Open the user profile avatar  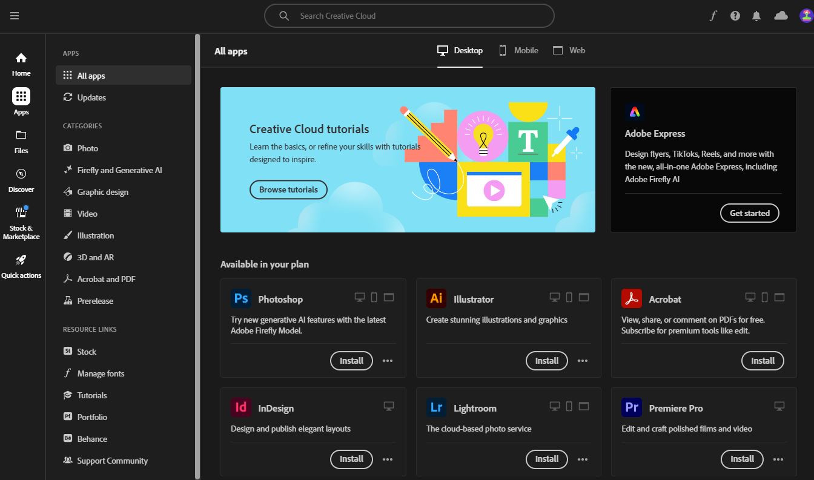(x=805, y=16)
